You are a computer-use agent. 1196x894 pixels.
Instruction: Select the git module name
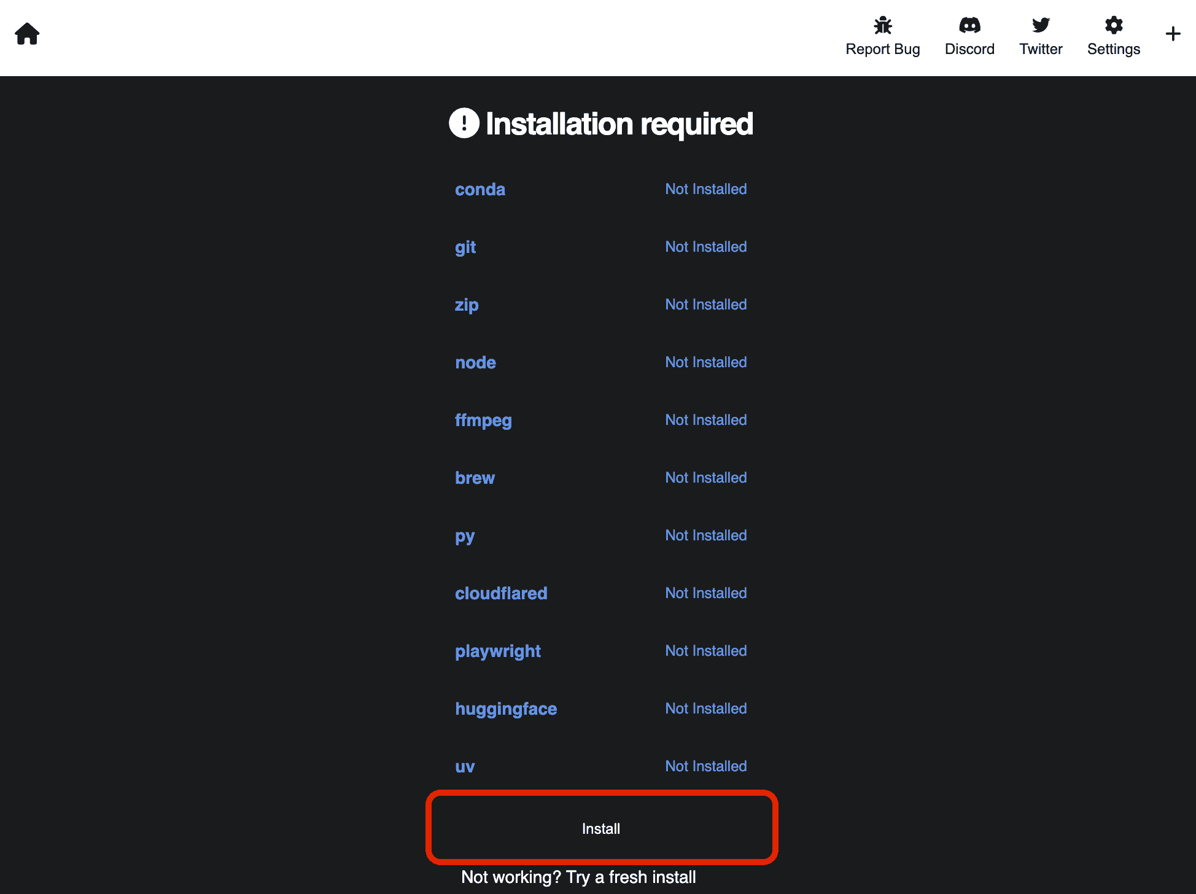click(465, 247)
